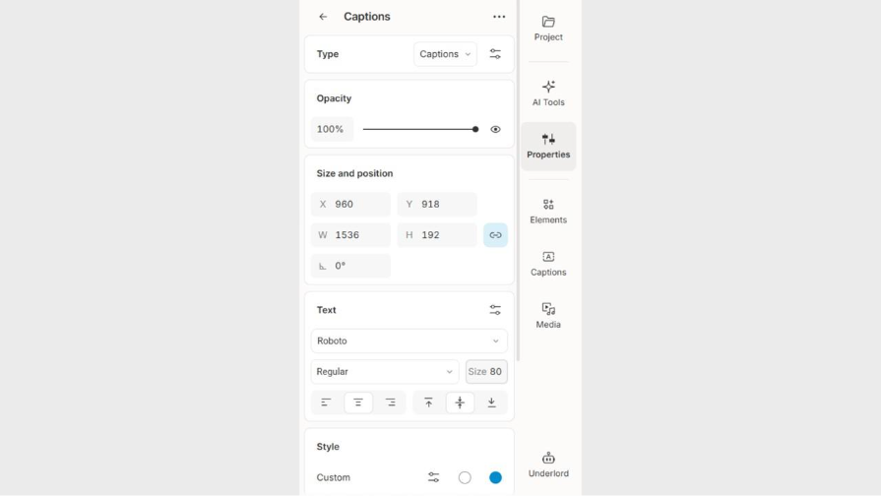Open the Underlord assistant

point(548,464)
